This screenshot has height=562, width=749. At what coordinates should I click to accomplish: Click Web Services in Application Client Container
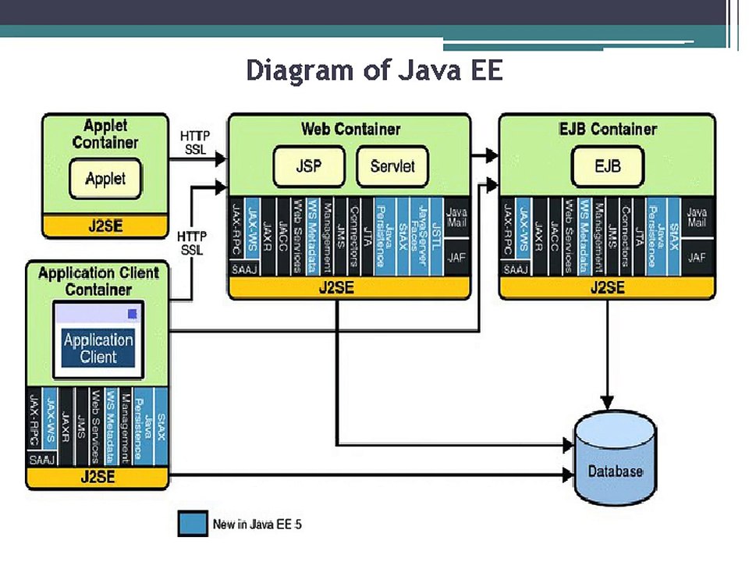tap(96, 426)
